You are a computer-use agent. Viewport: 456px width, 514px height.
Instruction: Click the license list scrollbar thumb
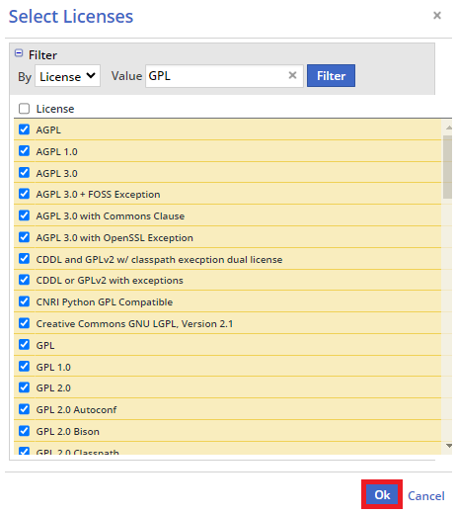coord(447,167)
